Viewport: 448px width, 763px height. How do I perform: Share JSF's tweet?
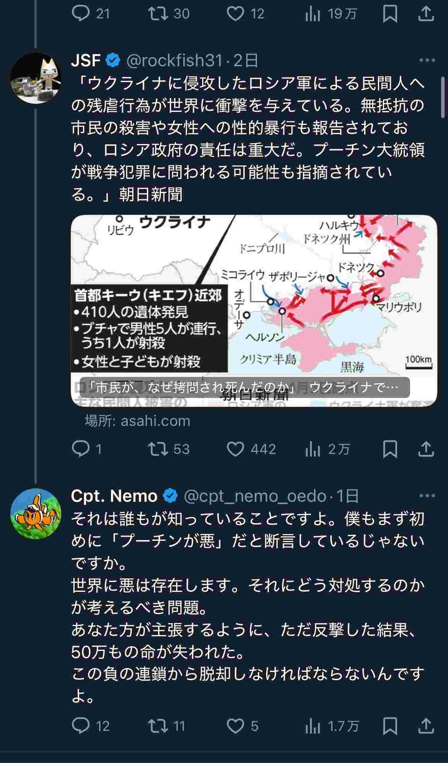[x=425, y=449]
